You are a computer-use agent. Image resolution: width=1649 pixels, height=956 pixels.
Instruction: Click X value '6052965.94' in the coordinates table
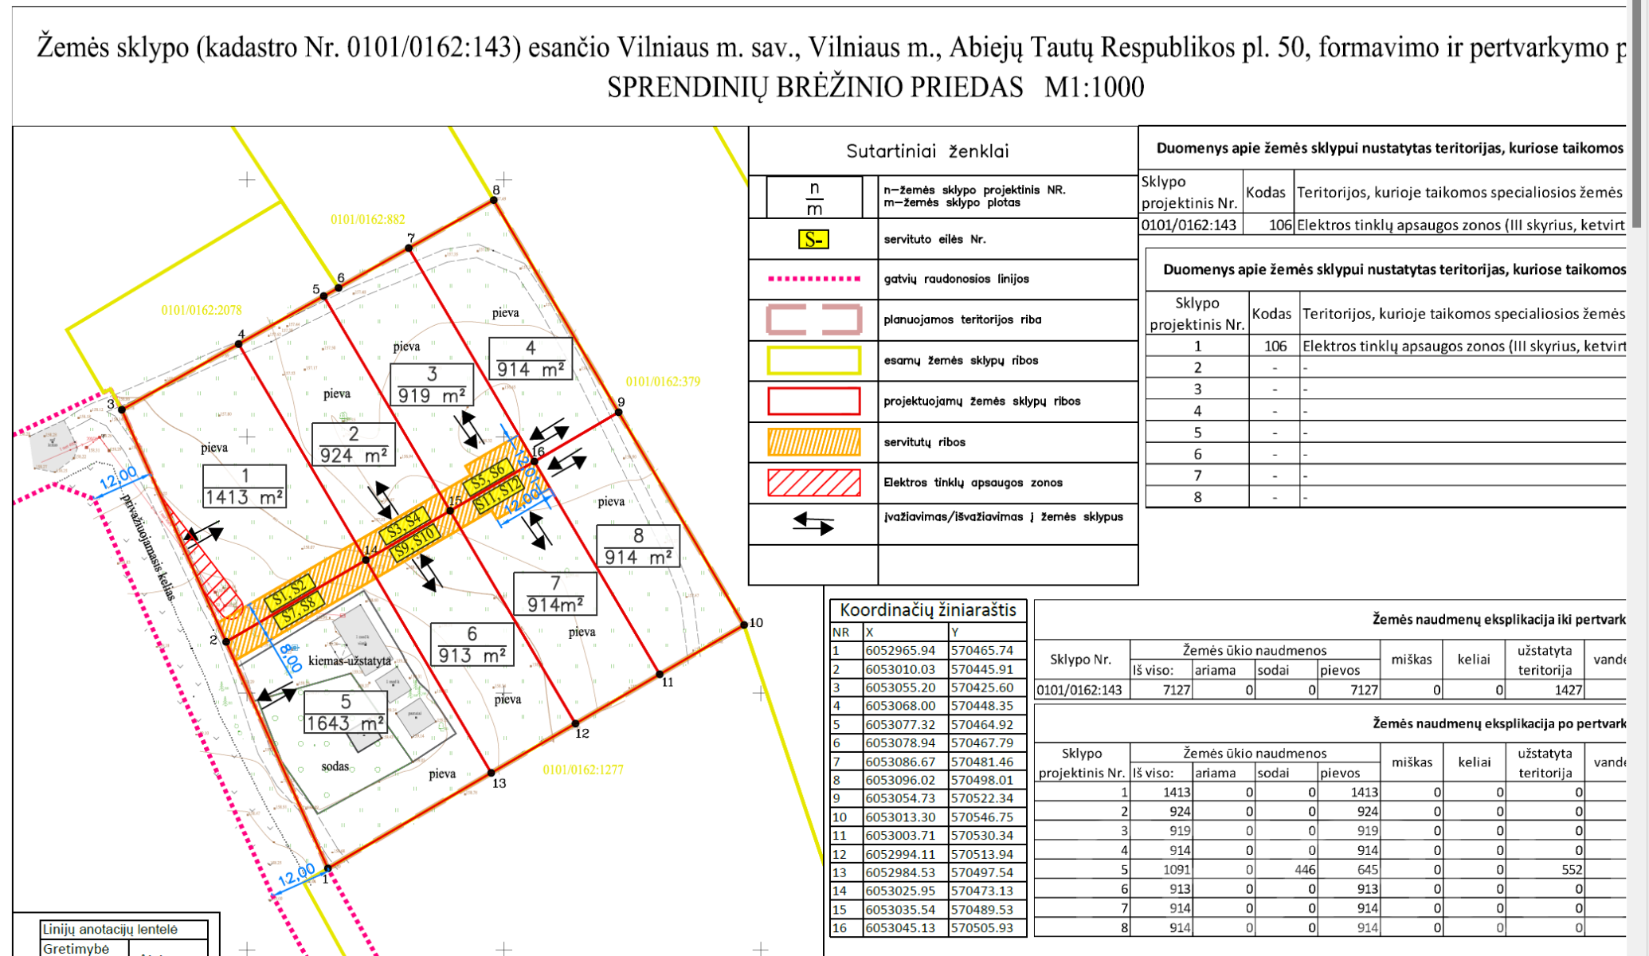[900, 650]
